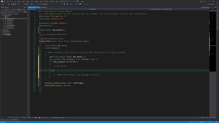Expand the Engine project node
This screenshot has height=123, width=219.
(x=2, y=30)
